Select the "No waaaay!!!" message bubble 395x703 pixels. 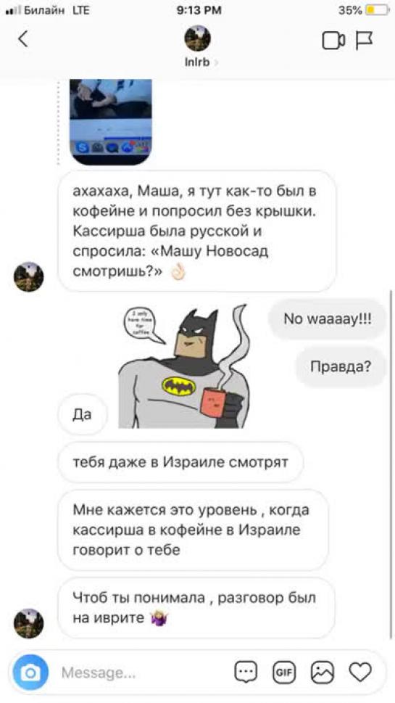[x=327, y=318]
